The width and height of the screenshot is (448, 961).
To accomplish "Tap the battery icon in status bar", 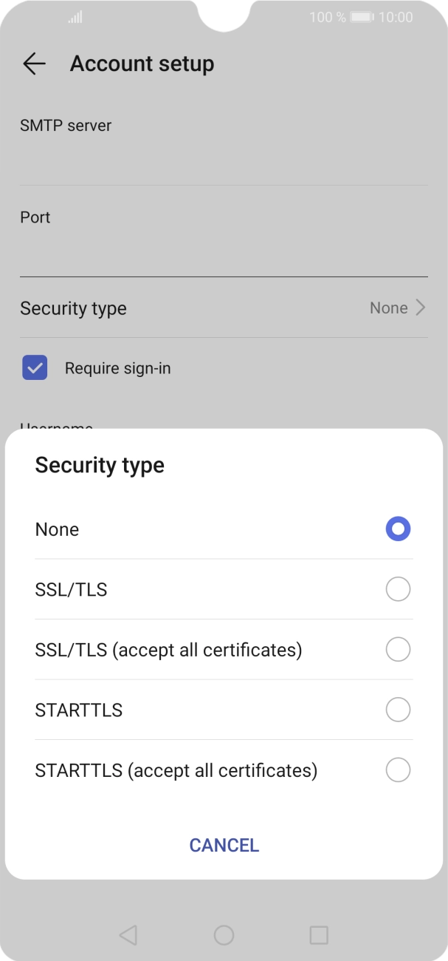I will tap(362, 17).
